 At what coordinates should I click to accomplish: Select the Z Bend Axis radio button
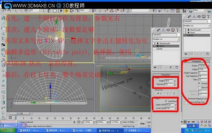pos(171,93)
